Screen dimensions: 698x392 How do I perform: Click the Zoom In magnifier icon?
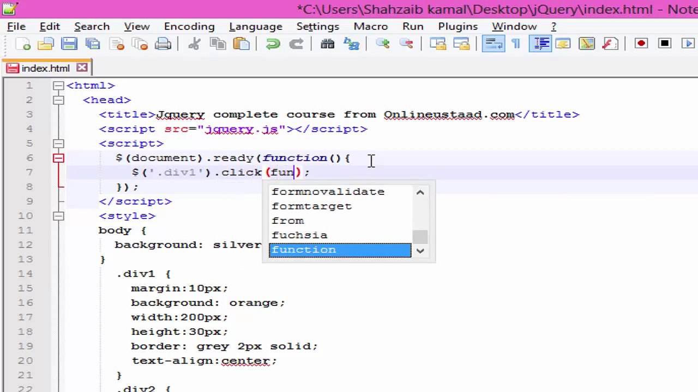click(382, 44)
